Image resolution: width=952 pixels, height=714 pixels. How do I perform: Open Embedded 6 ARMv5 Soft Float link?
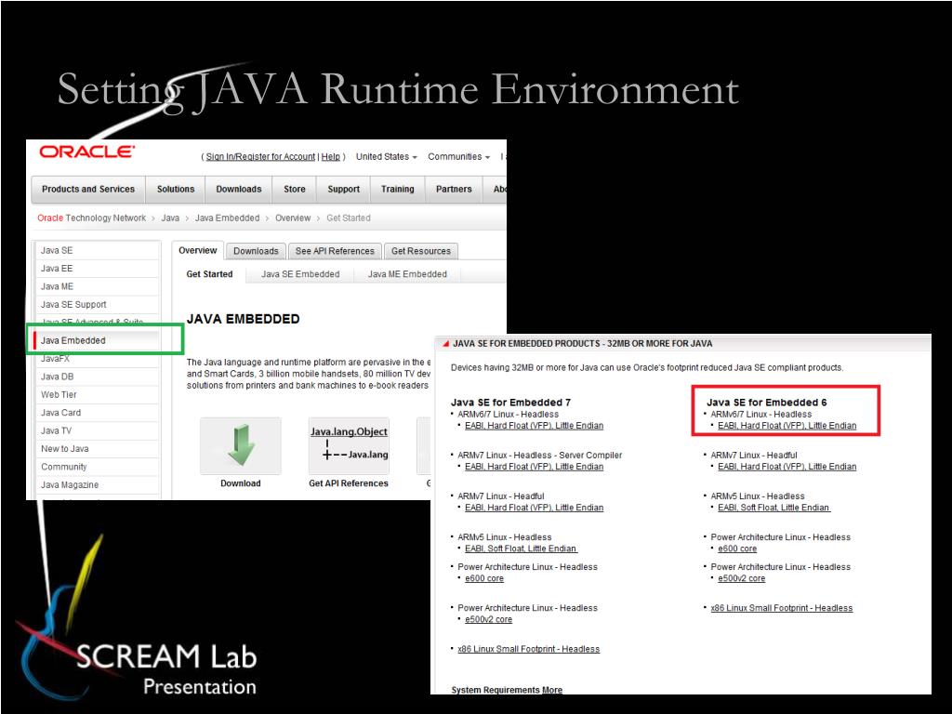(774, 508)
